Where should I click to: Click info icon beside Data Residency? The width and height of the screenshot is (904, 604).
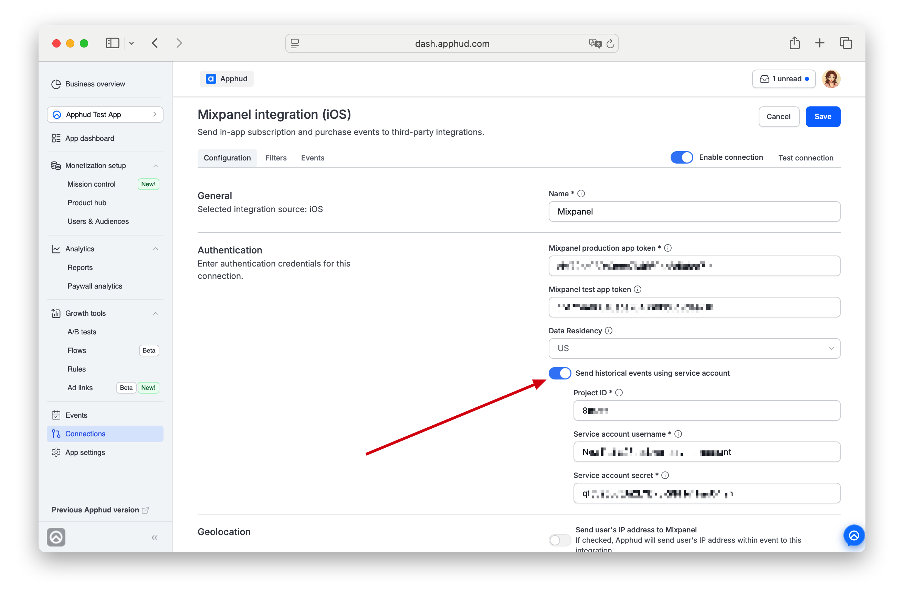coord(609,331)
